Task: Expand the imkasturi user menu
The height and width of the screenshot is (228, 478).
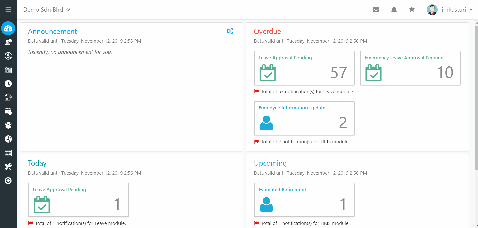Action: (457, 10)
